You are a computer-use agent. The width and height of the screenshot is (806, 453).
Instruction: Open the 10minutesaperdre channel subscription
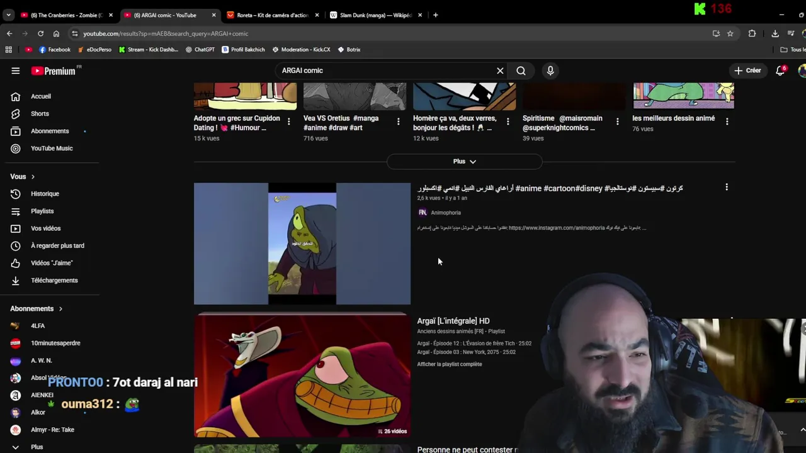(x=55, y=344)
